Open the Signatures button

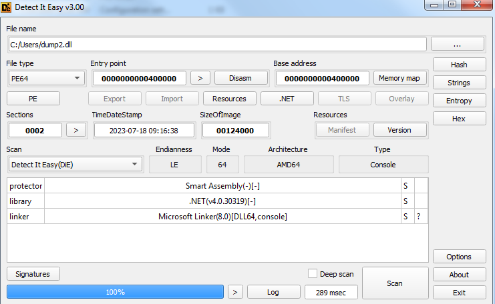[x=33, y=274]
